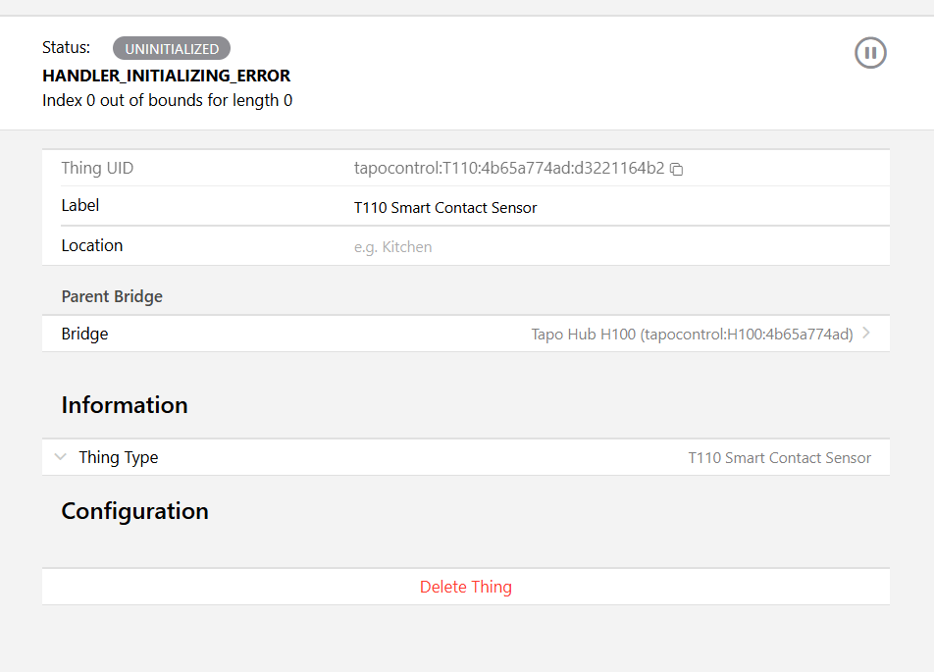Open the Bridge row right arrow
Viewport: 934px width, 672px height.
(x=866, y=334)
